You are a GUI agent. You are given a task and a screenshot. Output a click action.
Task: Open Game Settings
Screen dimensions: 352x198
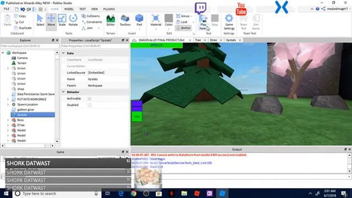229,22
